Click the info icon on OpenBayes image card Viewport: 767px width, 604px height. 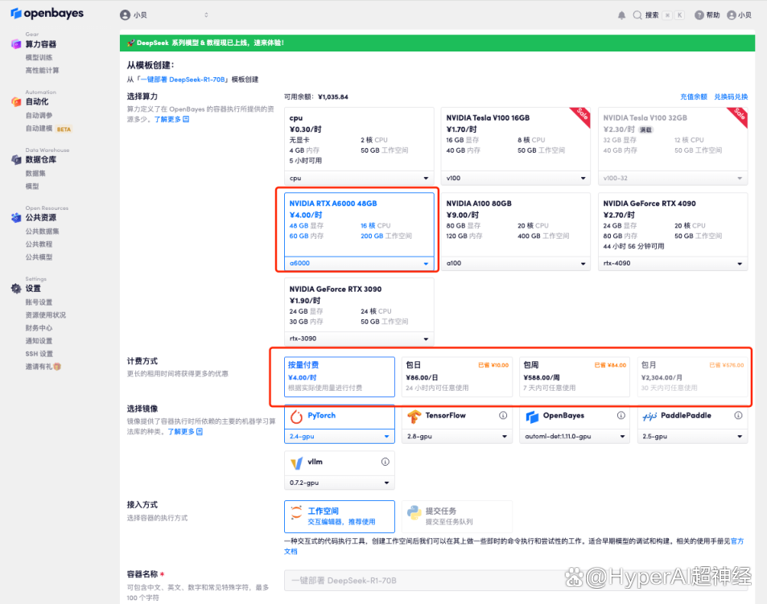pos(621,416)
